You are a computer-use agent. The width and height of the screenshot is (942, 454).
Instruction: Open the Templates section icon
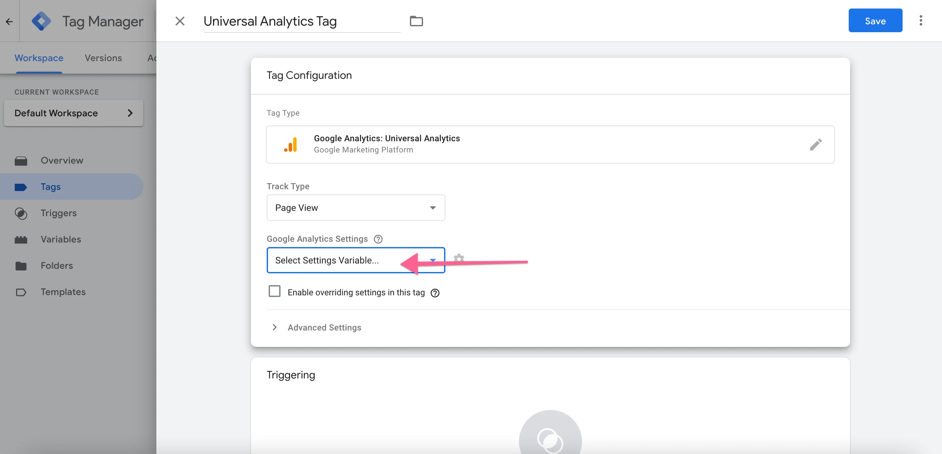21,292
